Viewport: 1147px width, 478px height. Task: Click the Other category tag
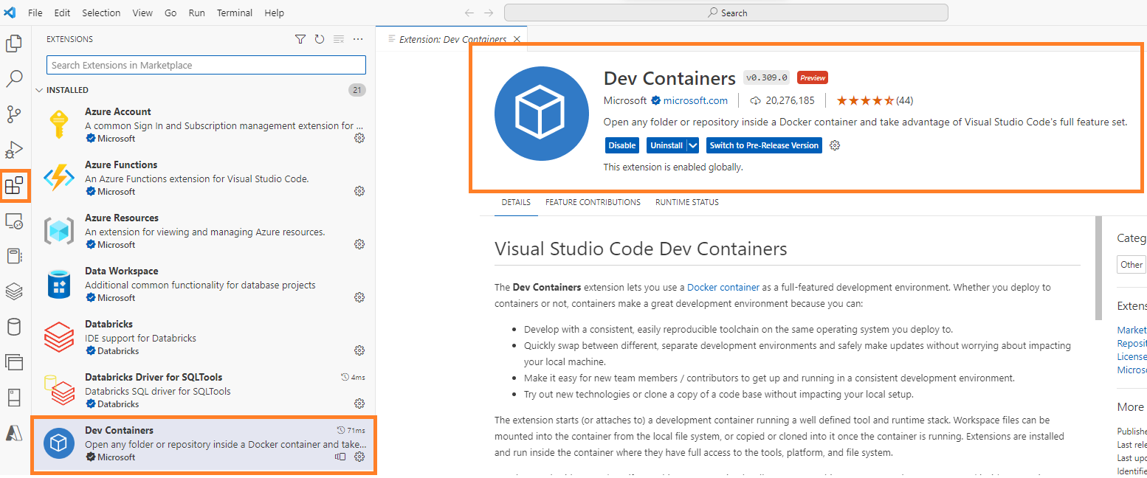[1131, 264]
